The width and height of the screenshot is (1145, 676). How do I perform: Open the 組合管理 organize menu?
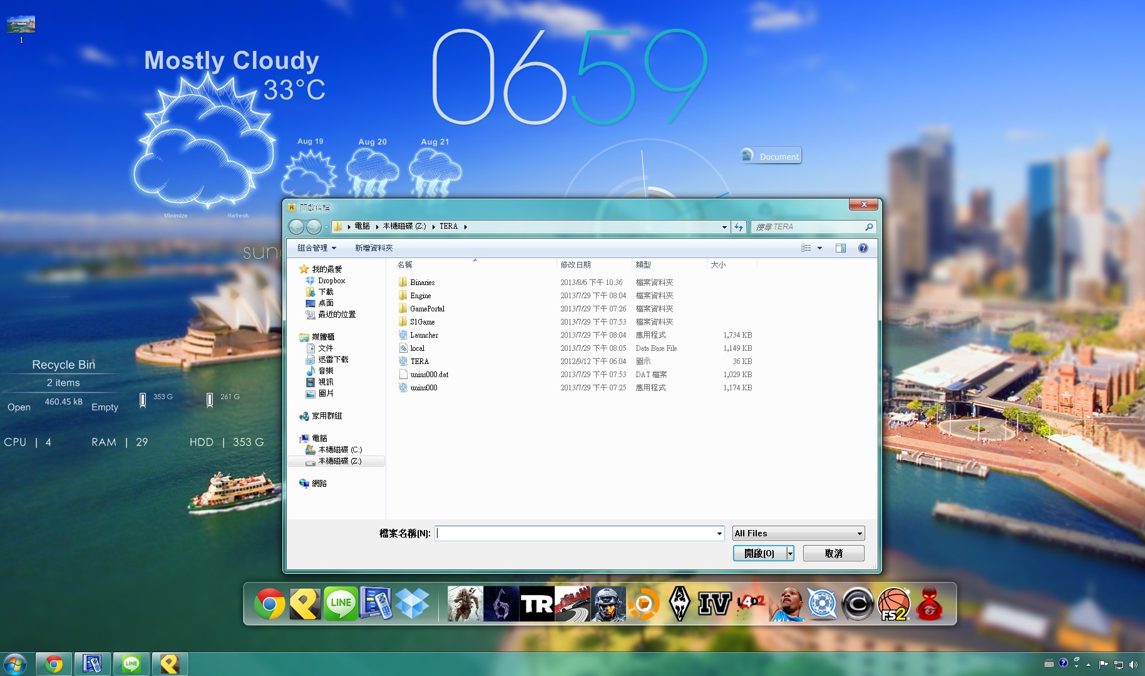(316, 248)
